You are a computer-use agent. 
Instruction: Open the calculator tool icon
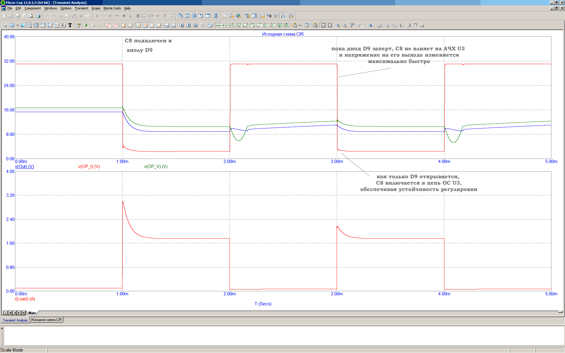click(x=216, y=16)
